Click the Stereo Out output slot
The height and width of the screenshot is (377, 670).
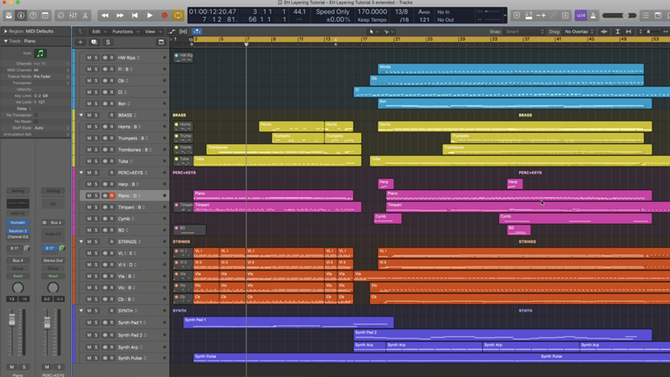pyautogui.click(x=53, y=261)
